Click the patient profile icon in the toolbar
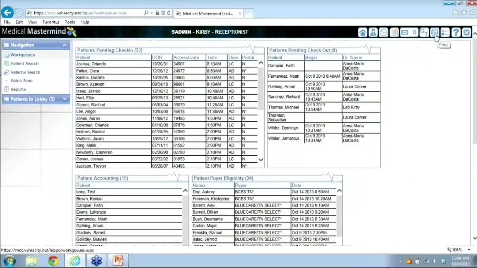The width and height of the screenshot is (477, 268). [373, 32]
